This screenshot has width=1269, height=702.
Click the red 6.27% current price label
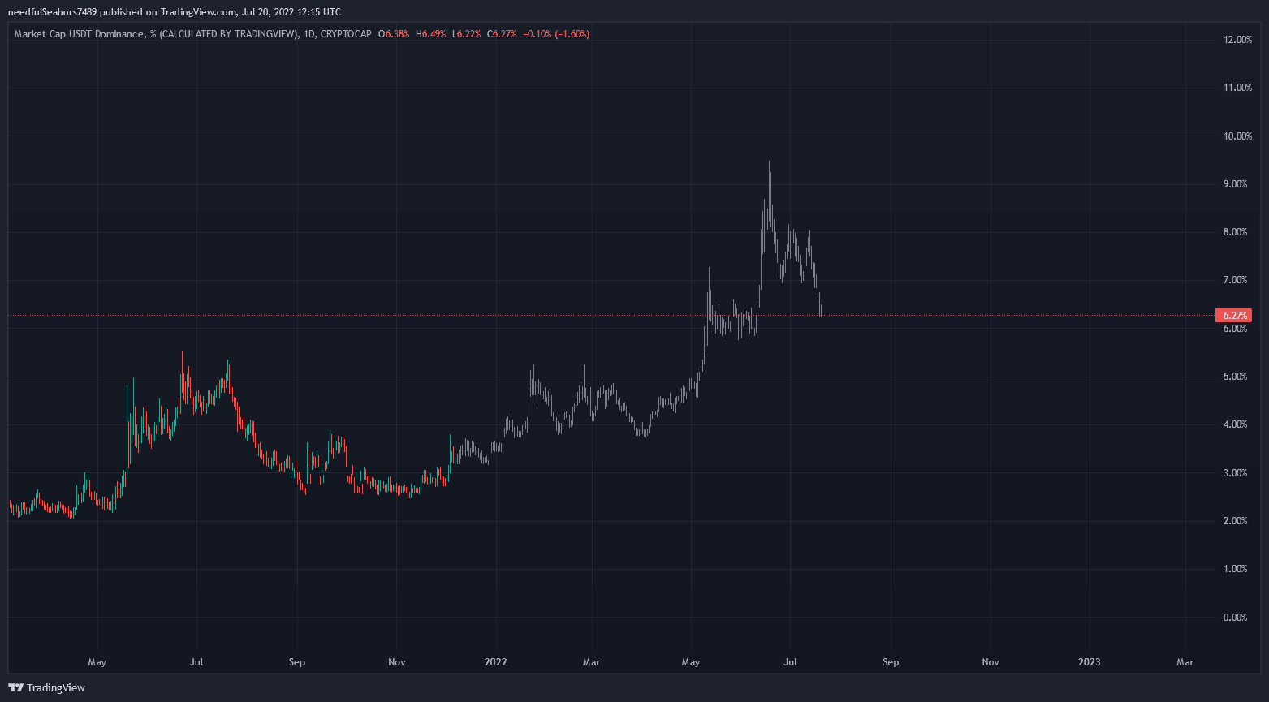point(1232,315)
